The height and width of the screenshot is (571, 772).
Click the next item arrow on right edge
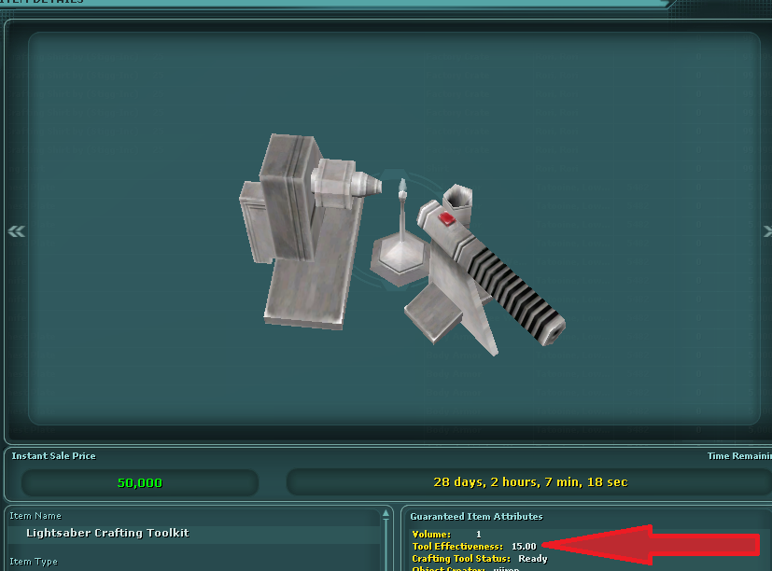[x=767, y=231]
